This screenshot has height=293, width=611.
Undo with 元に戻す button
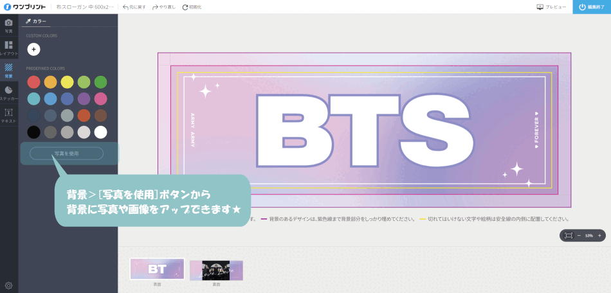tap(134, 6)
